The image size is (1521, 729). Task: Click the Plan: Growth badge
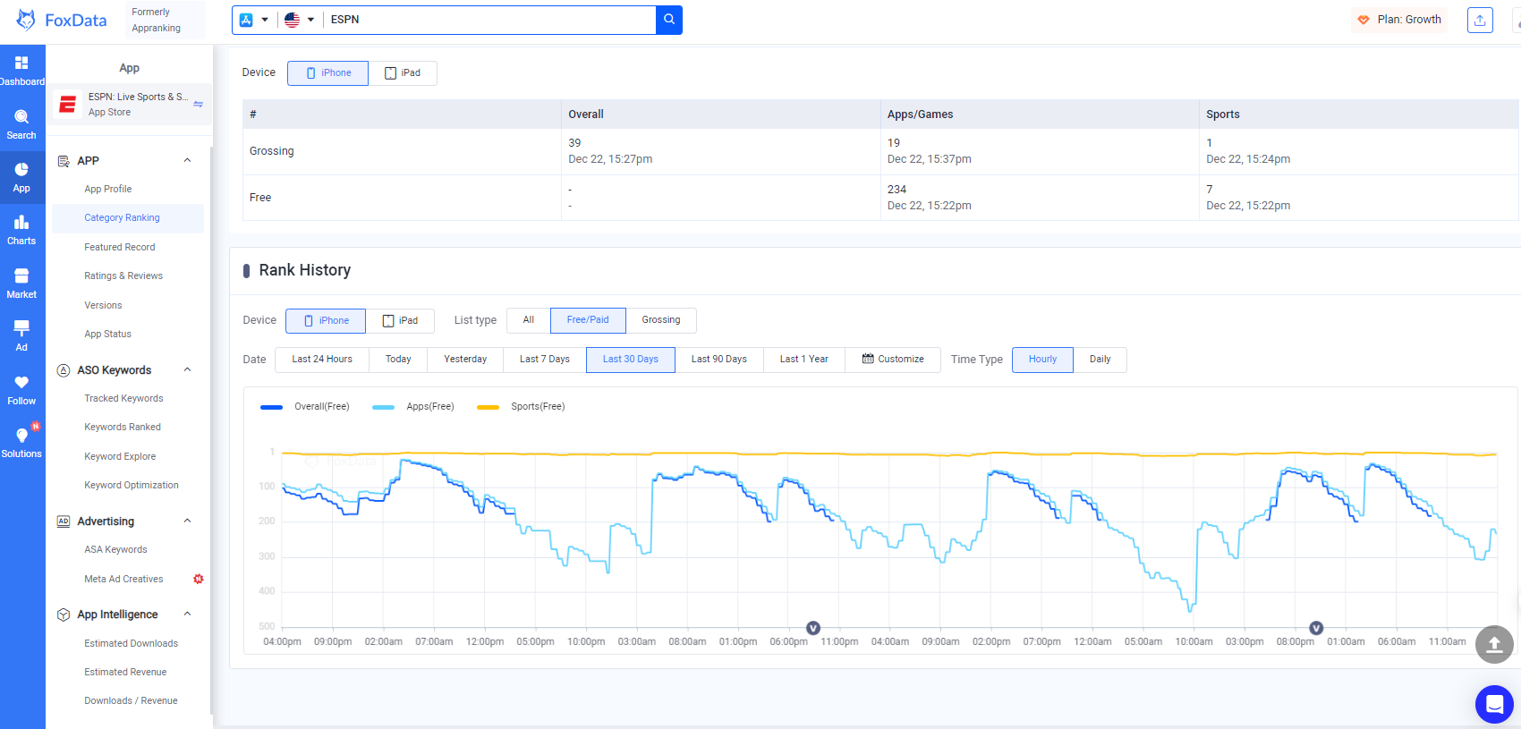pos(1399,20)
